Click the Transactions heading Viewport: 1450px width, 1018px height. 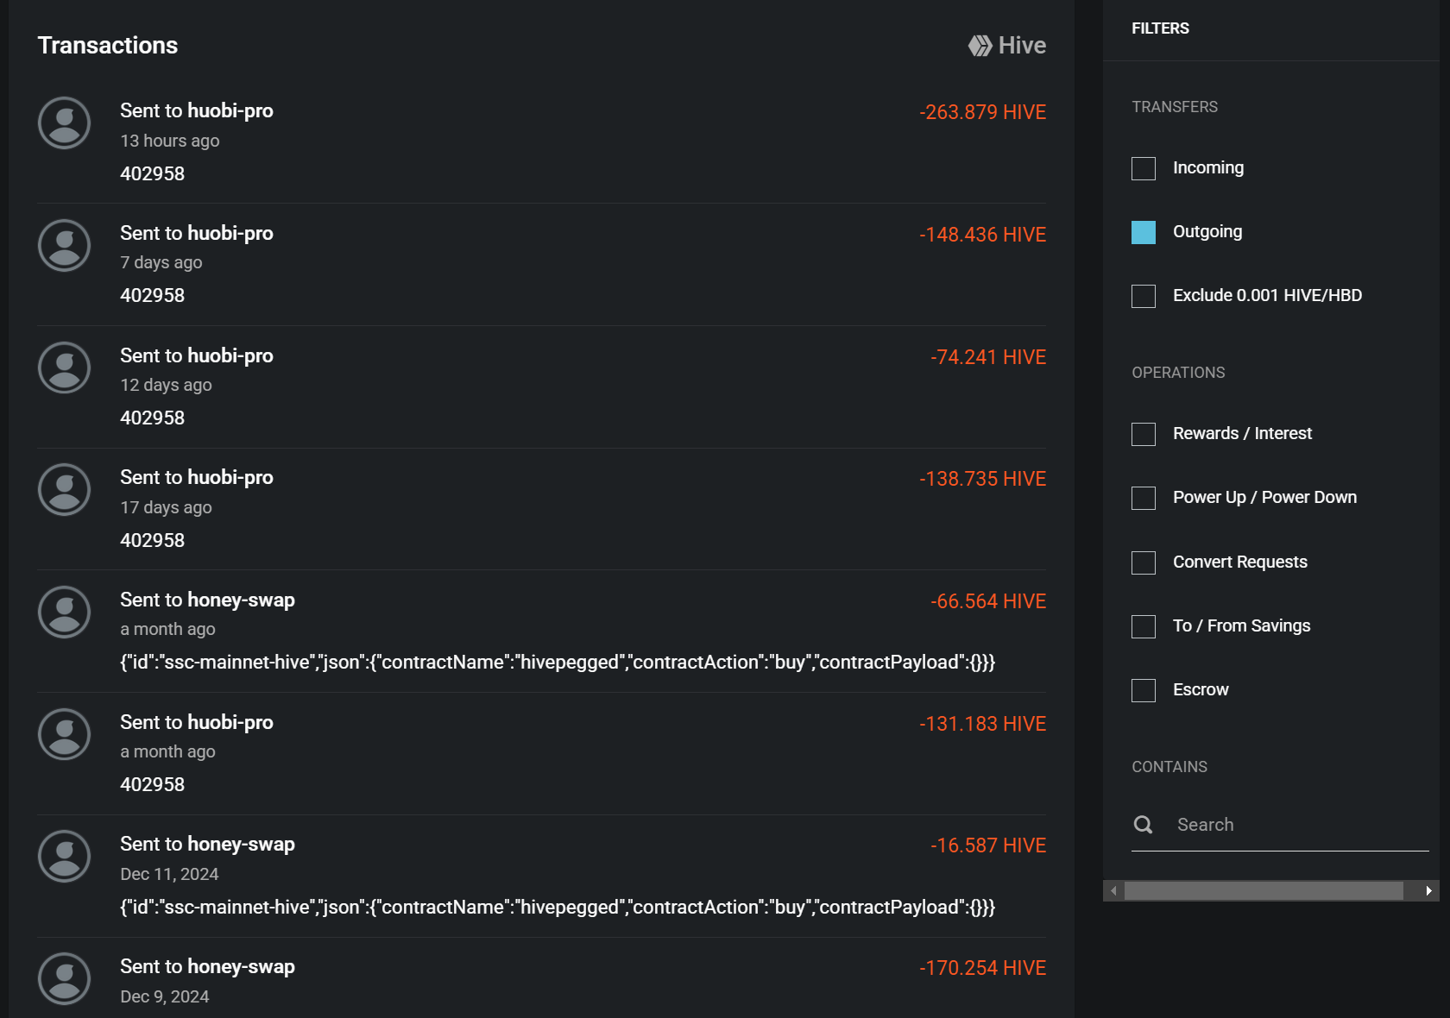click(x=108, y=46)
